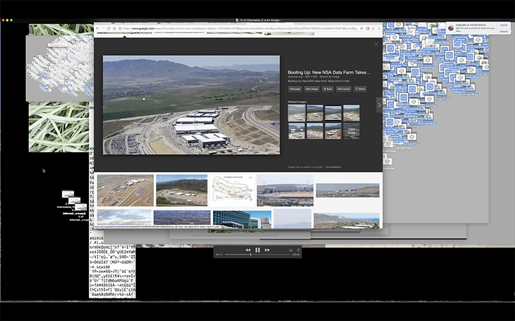Screen dimensions: 515x321
Task: Click the Share button in preview
Action: coord(360,89)
